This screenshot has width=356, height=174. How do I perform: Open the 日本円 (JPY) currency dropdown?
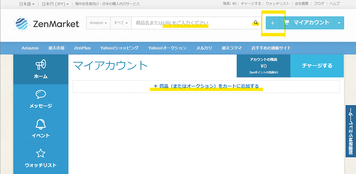coord(55,4)
